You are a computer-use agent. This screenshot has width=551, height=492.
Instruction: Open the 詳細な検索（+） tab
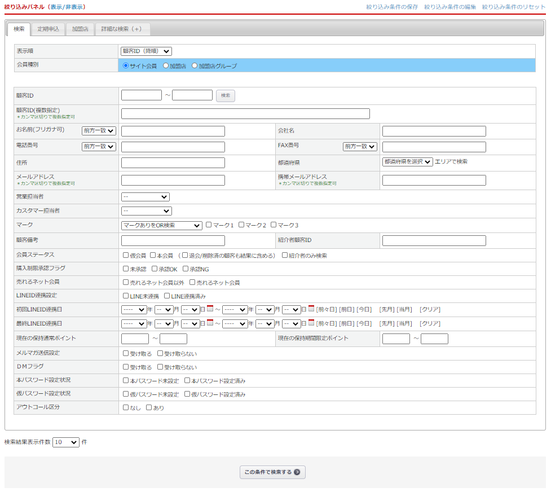coord(122,29)
